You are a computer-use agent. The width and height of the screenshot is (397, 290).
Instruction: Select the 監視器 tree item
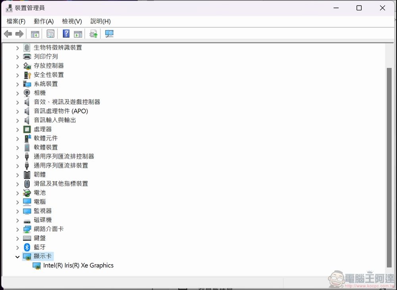coord(43,211)
